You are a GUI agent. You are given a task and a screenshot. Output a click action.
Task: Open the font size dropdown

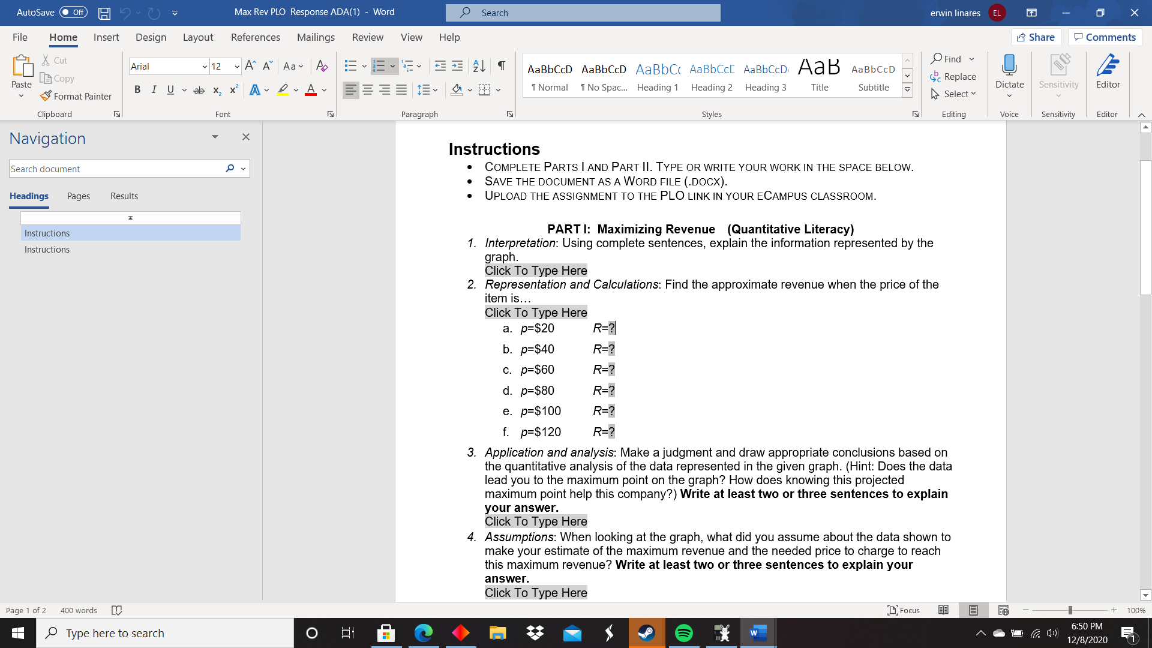click(236, 66)
